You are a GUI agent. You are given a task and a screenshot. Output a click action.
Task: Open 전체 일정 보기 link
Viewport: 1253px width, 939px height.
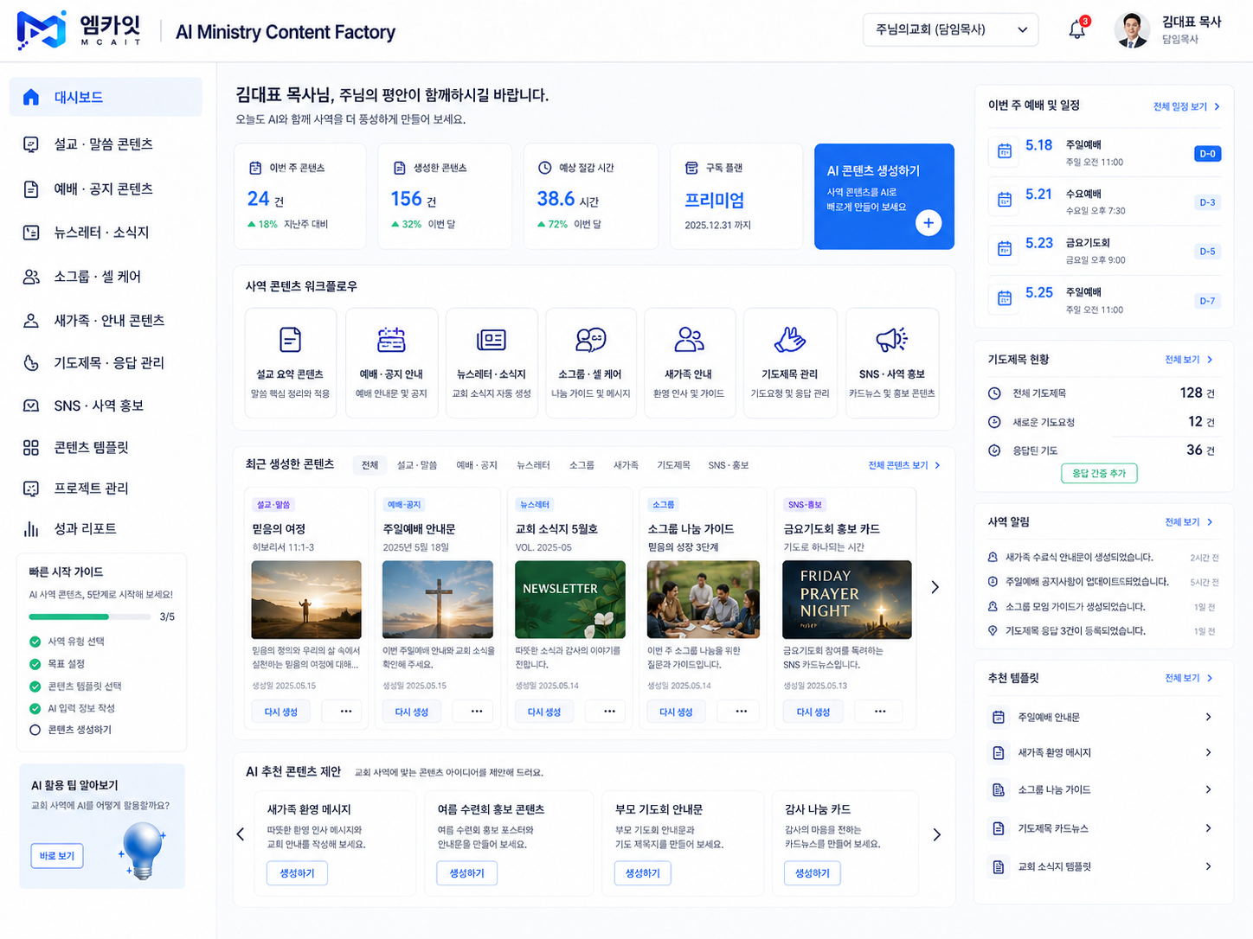(x=1186, y=106)
